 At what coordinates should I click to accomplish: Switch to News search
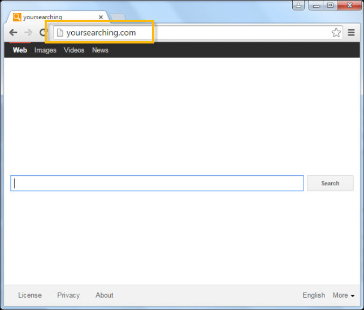[100, 50]
